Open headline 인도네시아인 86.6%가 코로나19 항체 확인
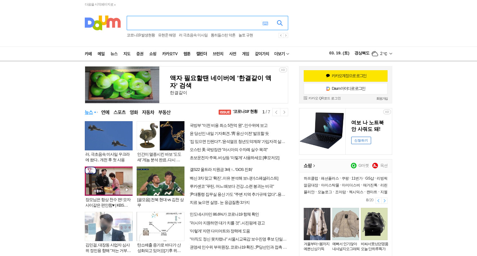Image resolution: width=477 pixels, height=256 pixels. [224, 214]
